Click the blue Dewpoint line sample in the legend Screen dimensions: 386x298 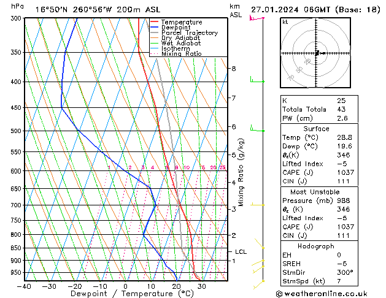point(154,27)
